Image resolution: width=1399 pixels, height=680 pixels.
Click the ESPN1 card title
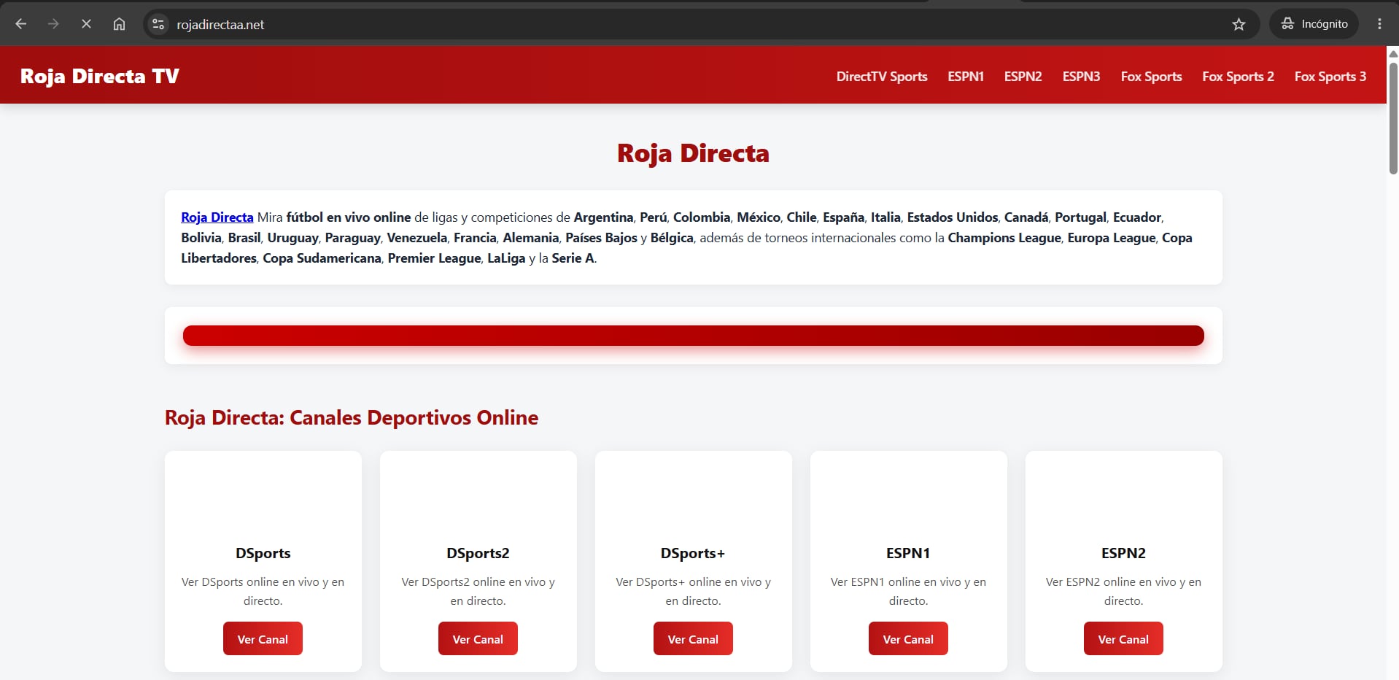(x=908, y=553)
